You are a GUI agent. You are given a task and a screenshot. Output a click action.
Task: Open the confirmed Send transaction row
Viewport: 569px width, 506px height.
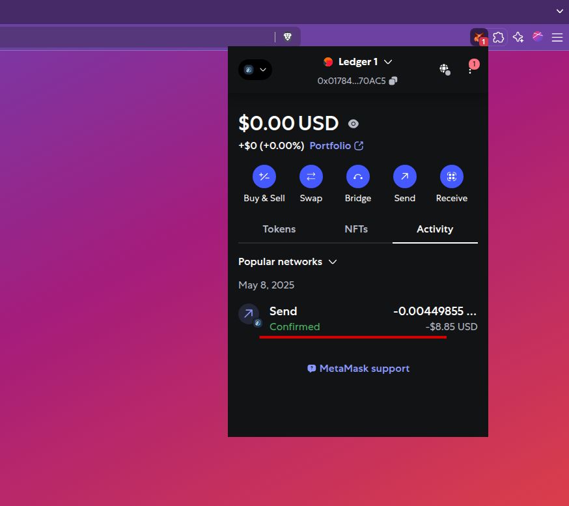coord(358,318)
